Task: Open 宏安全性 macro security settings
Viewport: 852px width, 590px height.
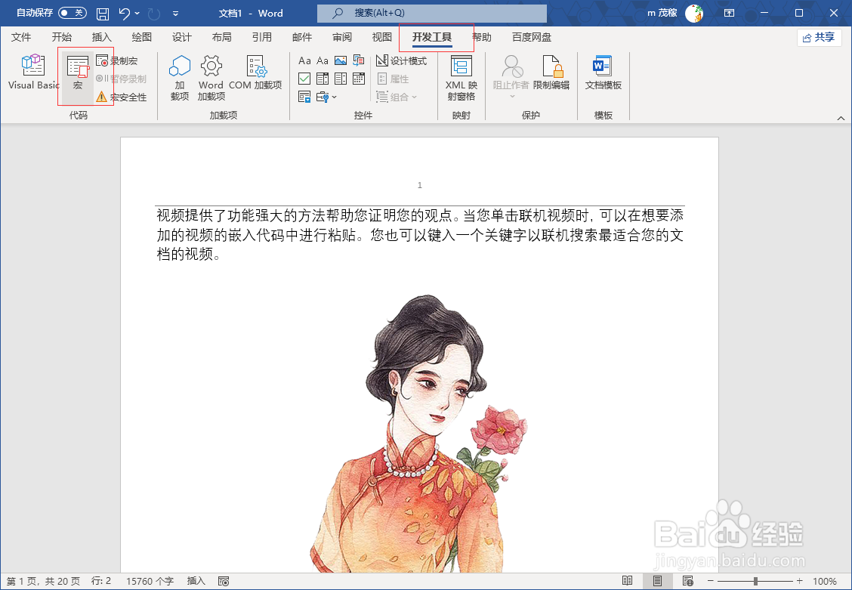Action: coord(121,97)
